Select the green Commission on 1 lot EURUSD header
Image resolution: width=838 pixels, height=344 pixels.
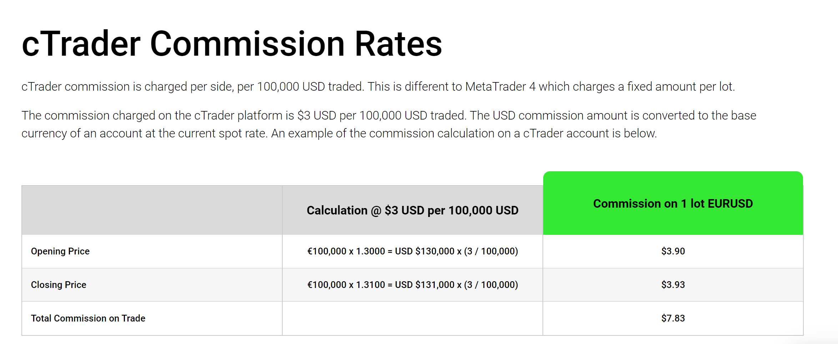[x=673, y=203]
